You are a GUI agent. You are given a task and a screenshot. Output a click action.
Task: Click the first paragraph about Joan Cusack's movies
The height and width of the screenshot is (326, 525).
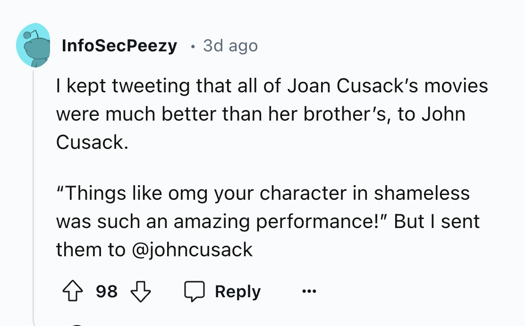click(271, 114)
